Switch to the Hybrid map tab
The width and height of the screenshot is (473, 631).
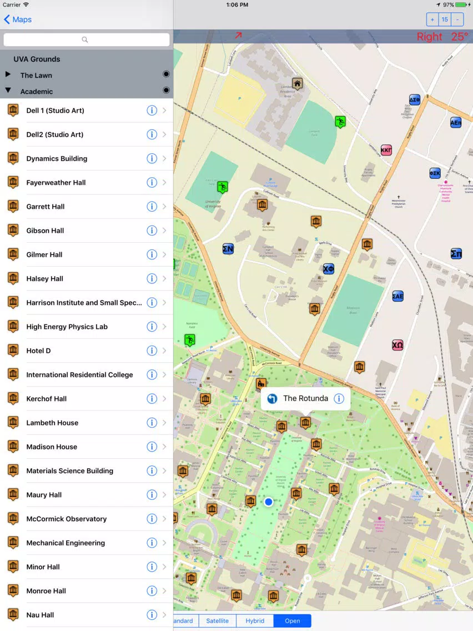255,621
